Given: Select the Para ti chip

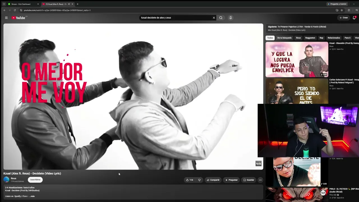Looking at the screenshot, I should click(348, 38).
